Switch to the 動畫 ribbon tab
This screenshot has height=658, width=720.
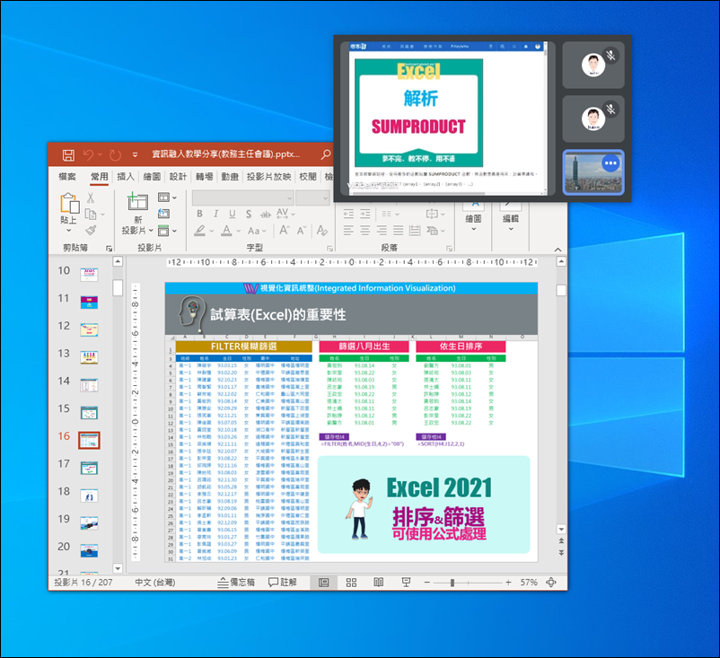click(x=230, y=176)
